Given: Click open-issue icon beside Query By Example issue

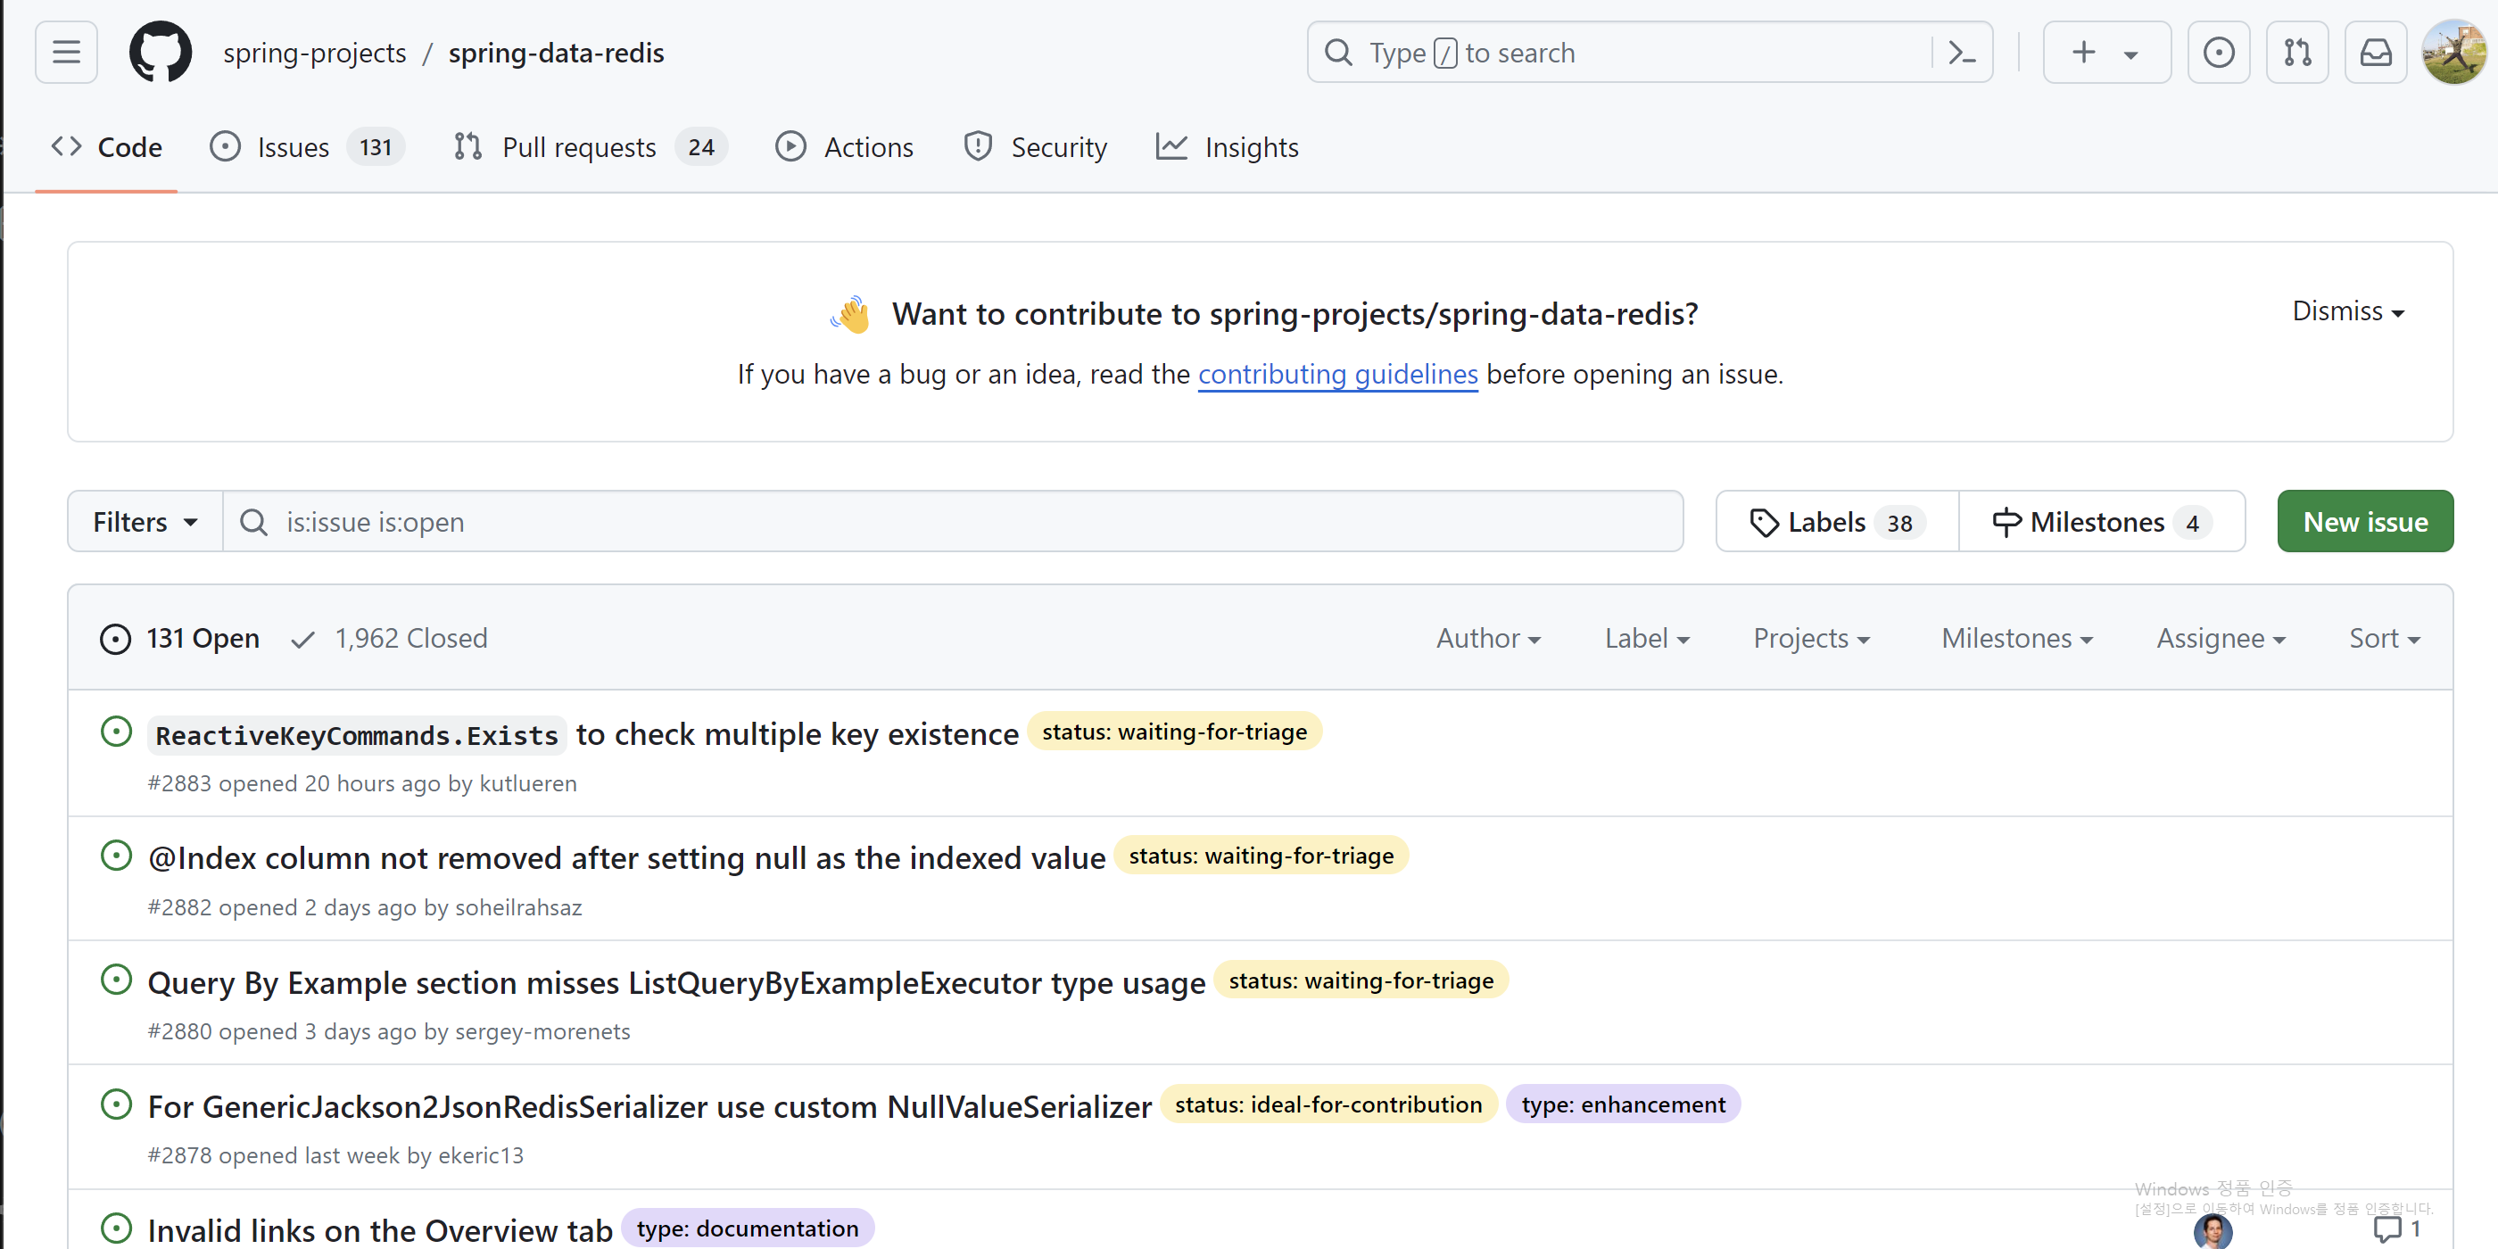Looking at the screenshot, I should click(x=116, y=980).
